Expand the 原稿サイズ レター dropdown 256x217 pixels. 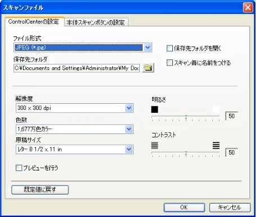129,149
